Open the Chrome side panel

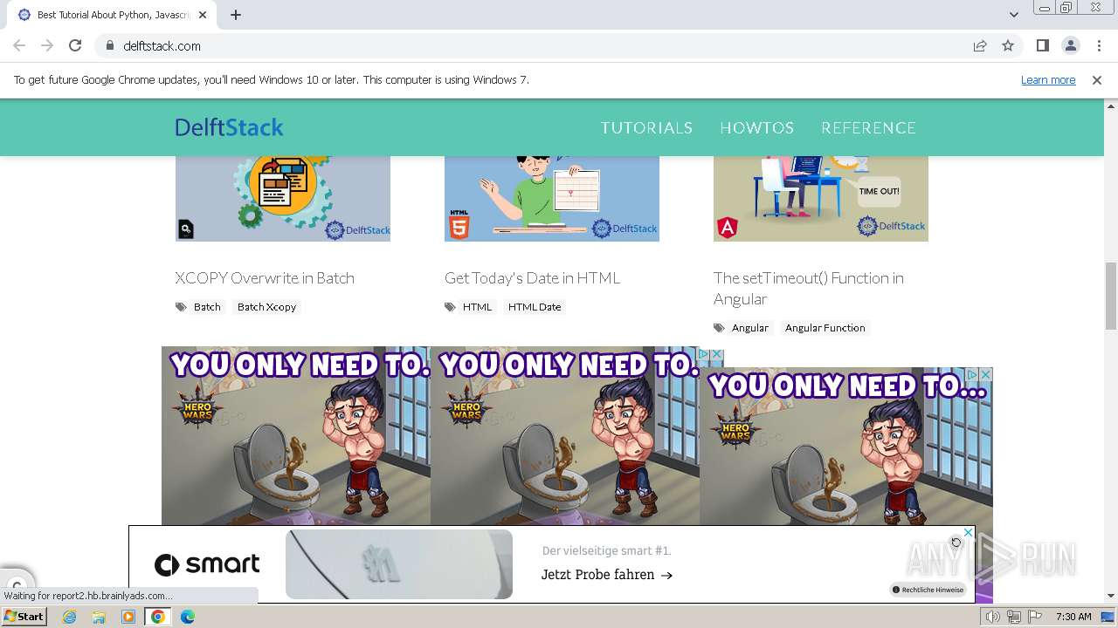1042,45
